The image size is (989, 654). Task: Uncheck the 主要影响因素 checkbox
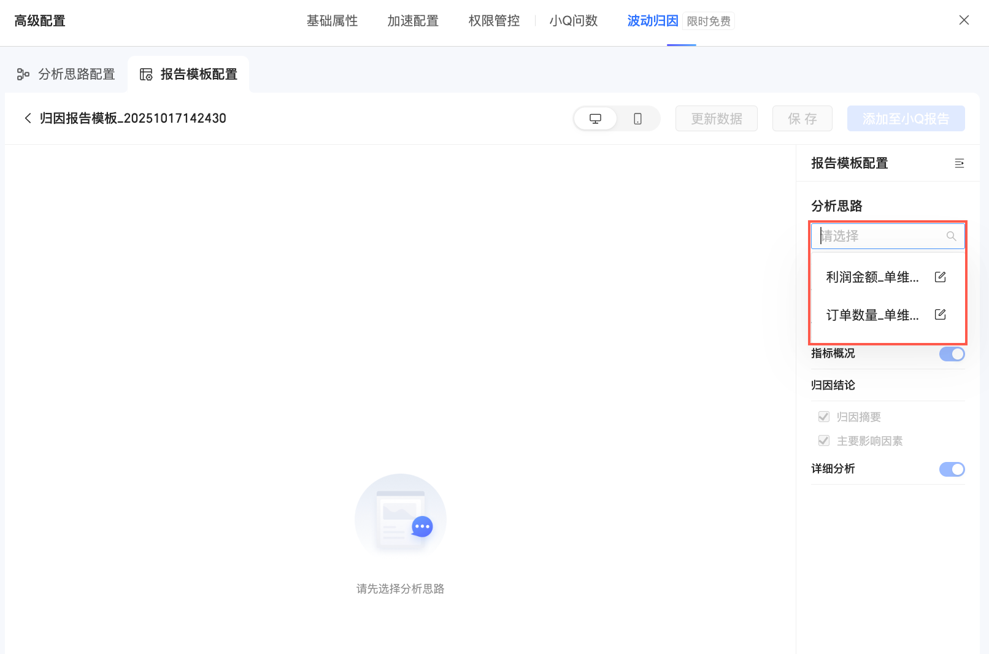pos(824,440)
